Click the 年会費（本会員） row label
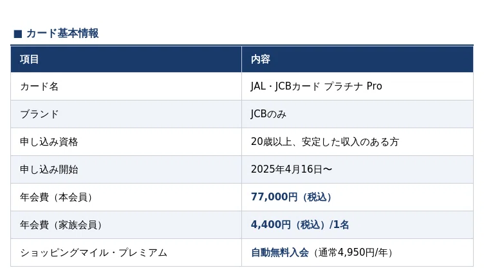Viewport: 484px width, 277px height. 56,197
